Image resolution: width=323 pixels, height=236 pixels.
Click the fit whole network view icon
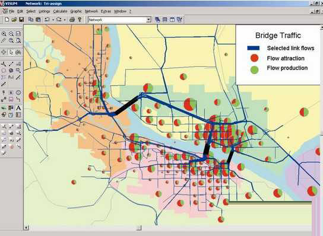pos(18,34)
